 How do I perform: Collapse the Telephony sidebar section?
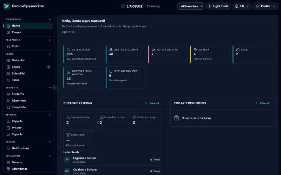pos(50,40)
